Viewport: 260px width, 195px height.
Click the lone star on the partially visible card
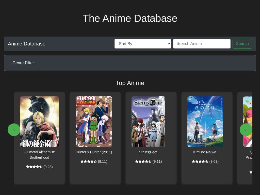(251, 172)
